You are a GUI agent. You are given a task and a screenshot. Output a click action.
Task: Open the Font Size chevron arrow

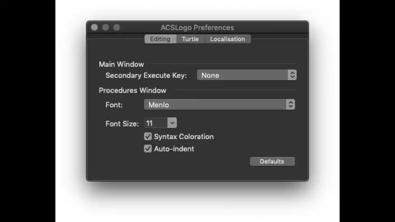(x=172, y=123)
